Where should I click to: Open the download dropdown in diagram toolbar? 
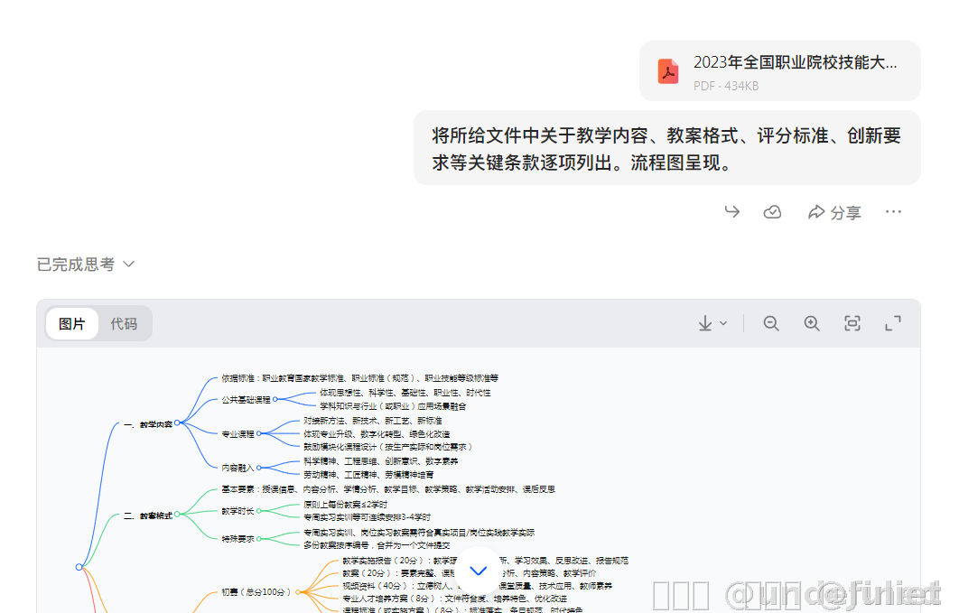pyautogui.click(x=712, y=323)
